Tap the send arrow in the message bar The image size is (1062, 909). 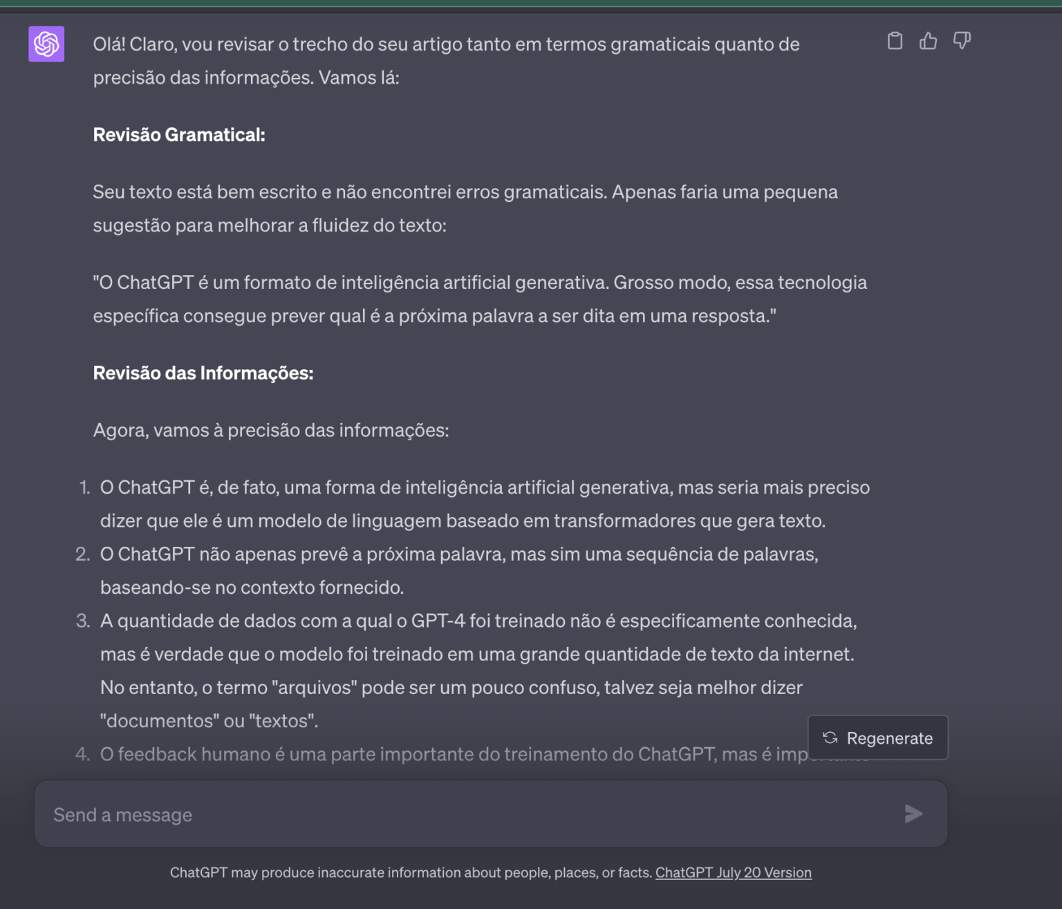pyautogui.click(x=913, y=814)
